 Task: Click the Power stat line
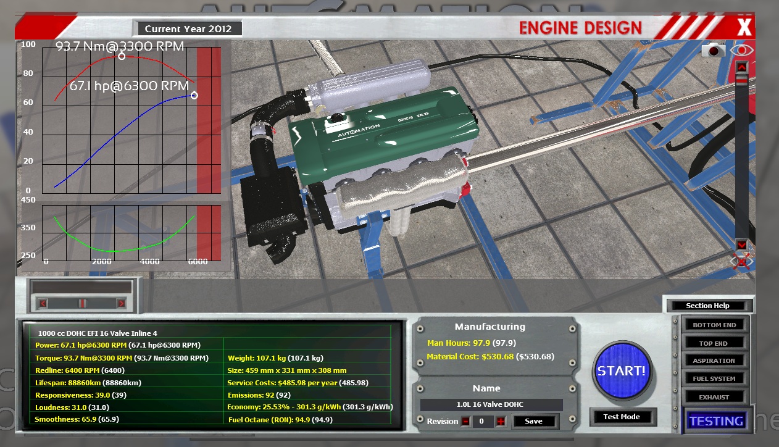[x=118, y=345]
